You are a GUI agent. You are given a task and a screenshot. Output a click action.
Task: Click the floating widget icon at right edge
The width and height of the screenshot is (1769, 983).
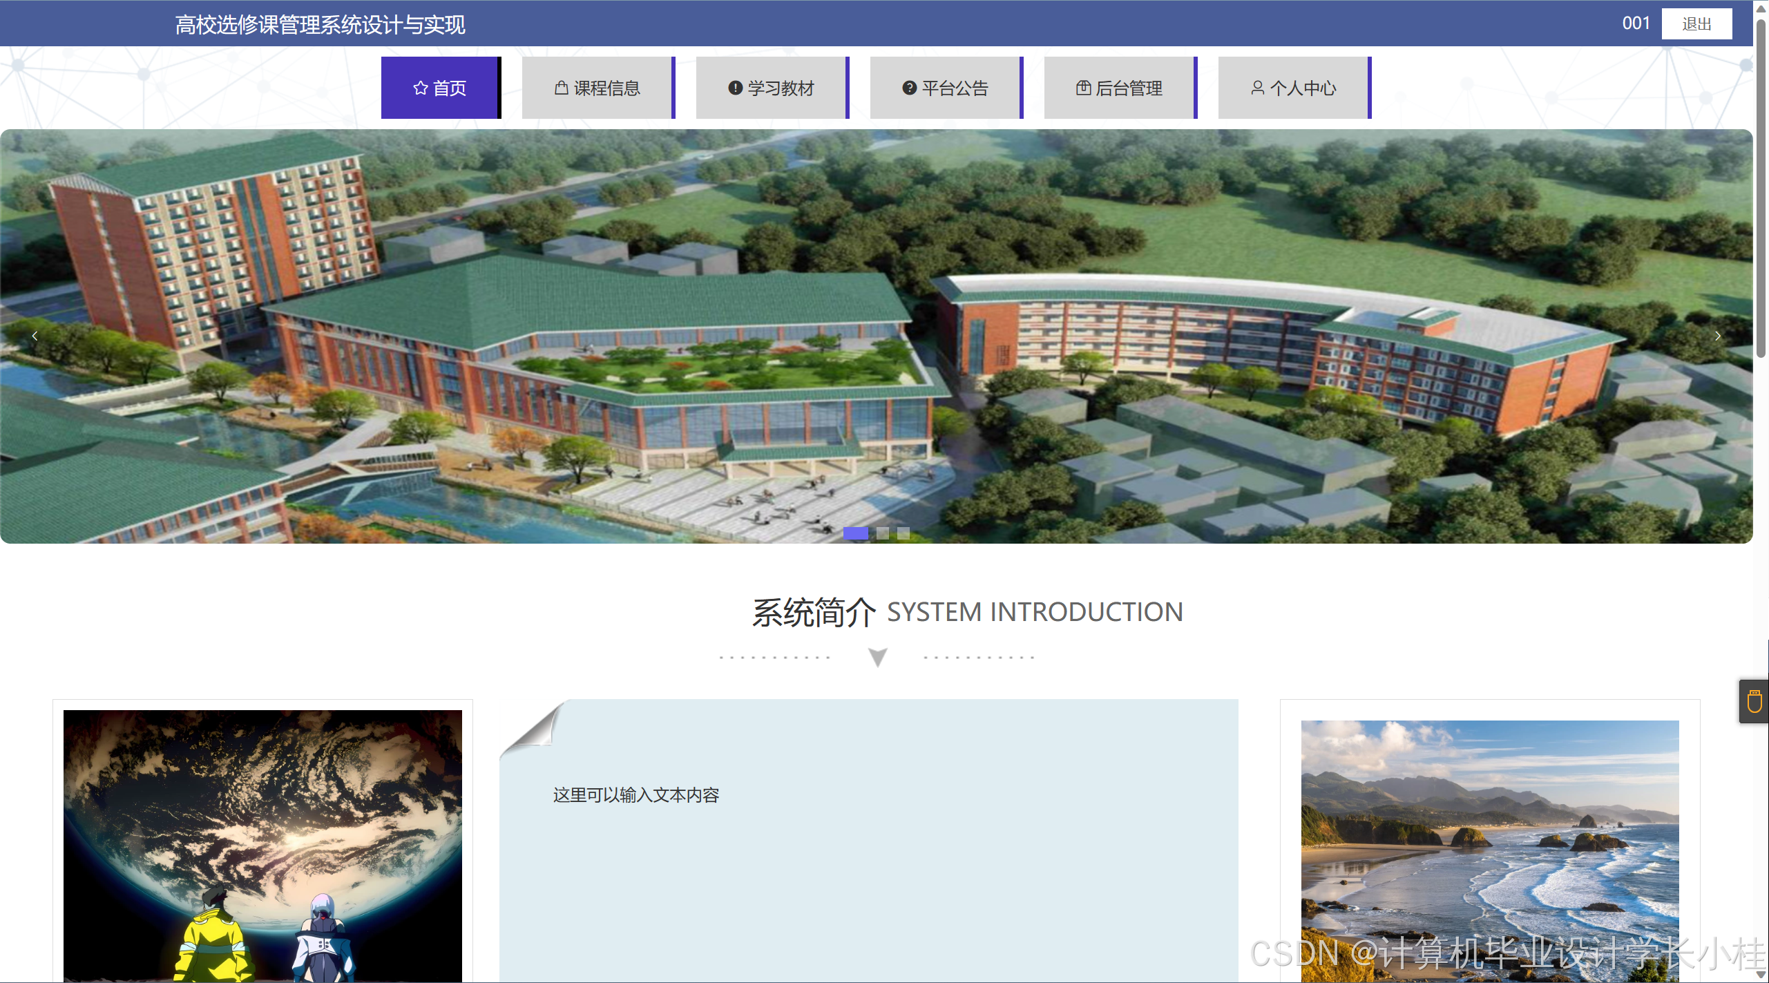pos(1754,702)
